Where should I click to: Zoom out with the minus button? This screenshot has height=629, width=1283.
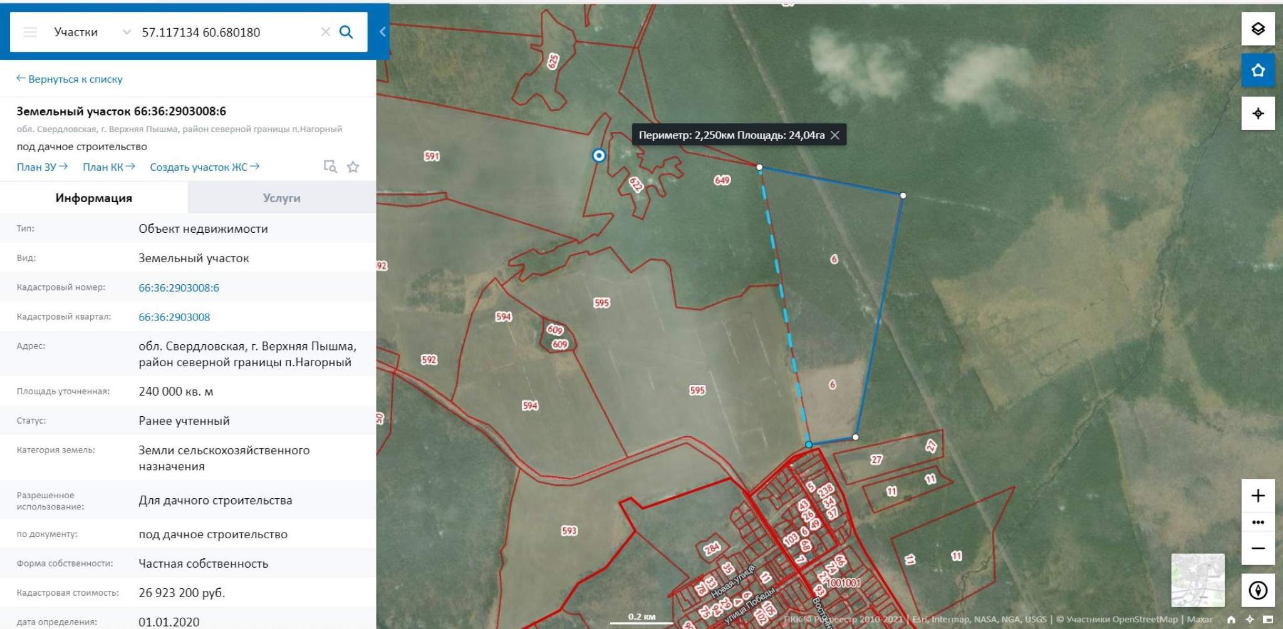click(x=1258, y=548)
